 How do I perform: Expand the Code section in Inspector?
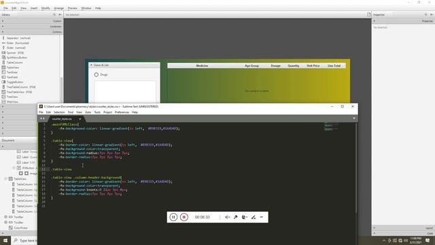pos(403,233)
